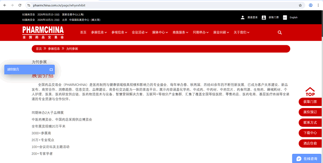
Task: Open the browser profile avatar icon
Action: click(310, 5)
